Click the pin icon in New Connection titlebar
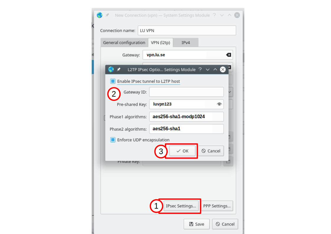Image resolution: width=331 pixels, height=234 pixels. tap(107, 15)
